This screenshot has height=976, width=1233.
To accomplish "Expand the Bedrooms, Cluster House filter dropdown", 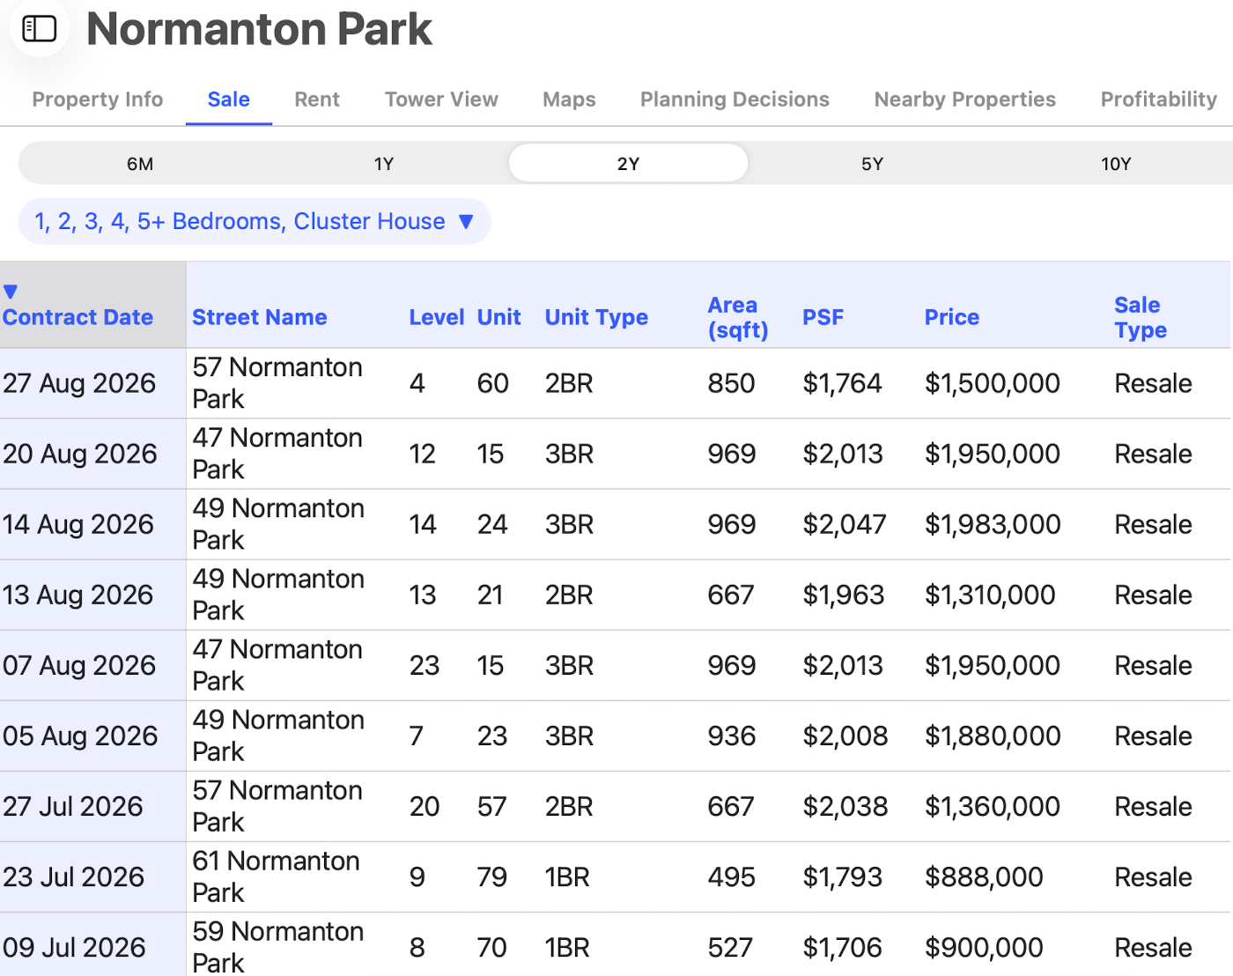I will coord(255,221).
